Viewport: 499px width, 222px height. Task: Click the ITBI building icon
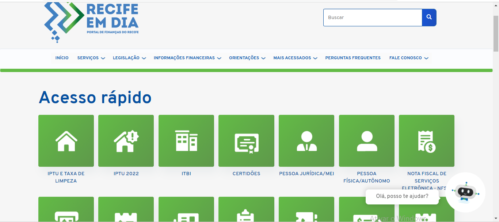pyautogui.click(x=186, y=141)
